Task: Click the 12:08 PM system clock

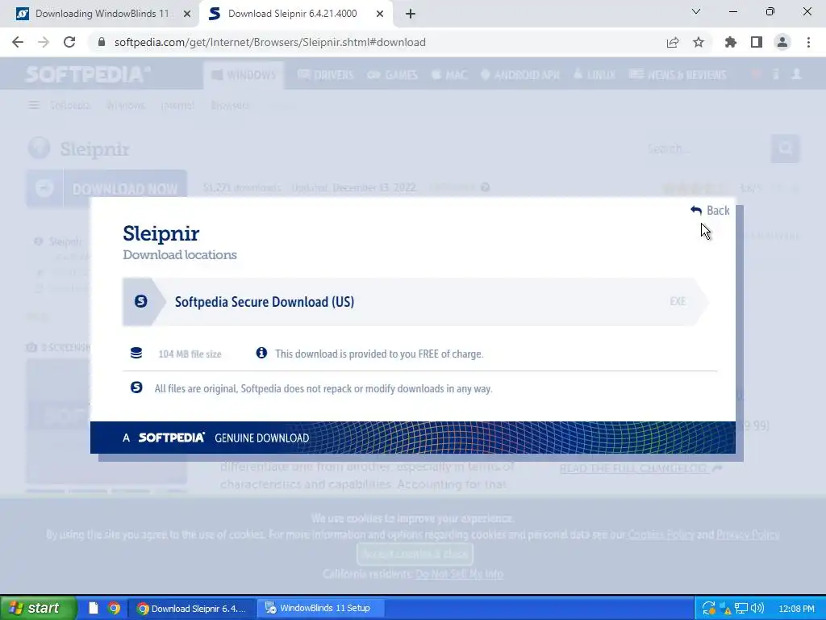Action: click(796, 609)
